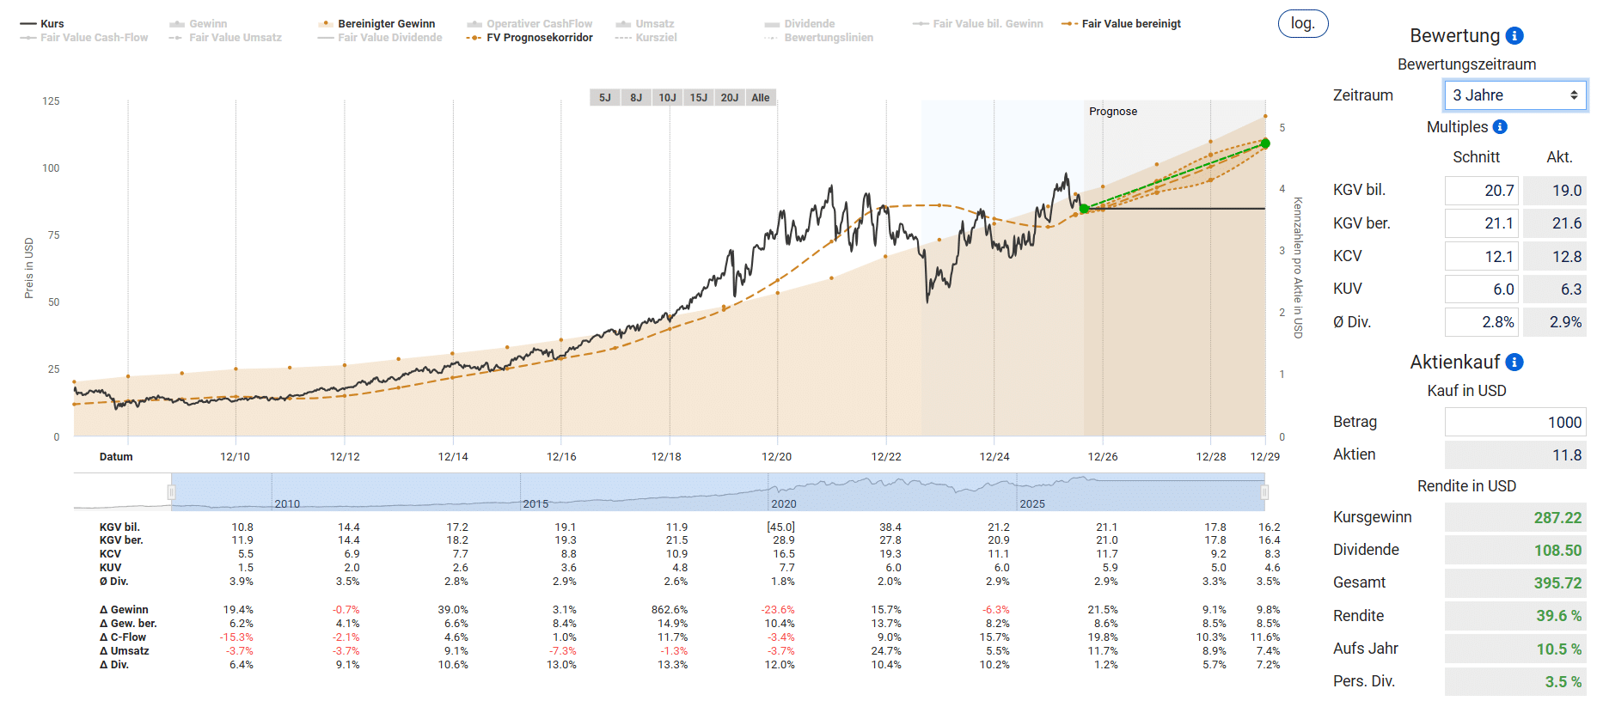The width and height of the screenshot is (1597, 707).
Task: Select the Alle time range tab
Action: coord(761,98)
